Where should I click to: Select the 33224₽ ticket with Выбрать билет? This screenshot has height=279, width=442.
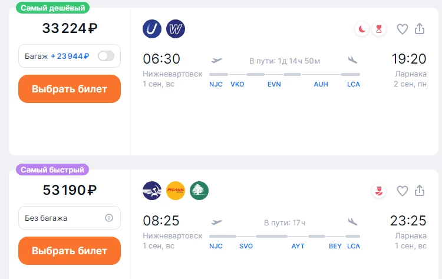70,89
